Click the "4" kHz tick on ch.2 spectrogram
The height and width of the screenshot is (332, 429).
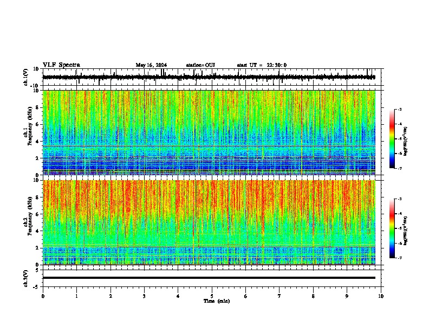coord(37,231)
